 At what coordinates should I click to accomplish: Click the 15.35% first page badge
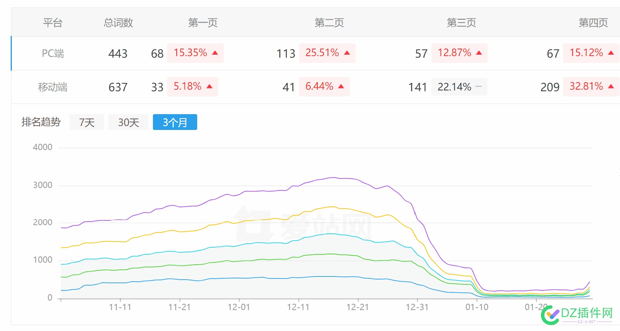point(195,53)
